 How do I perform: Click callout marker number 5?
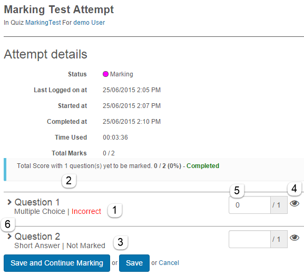pyautogui.click(x=237, y=191)
